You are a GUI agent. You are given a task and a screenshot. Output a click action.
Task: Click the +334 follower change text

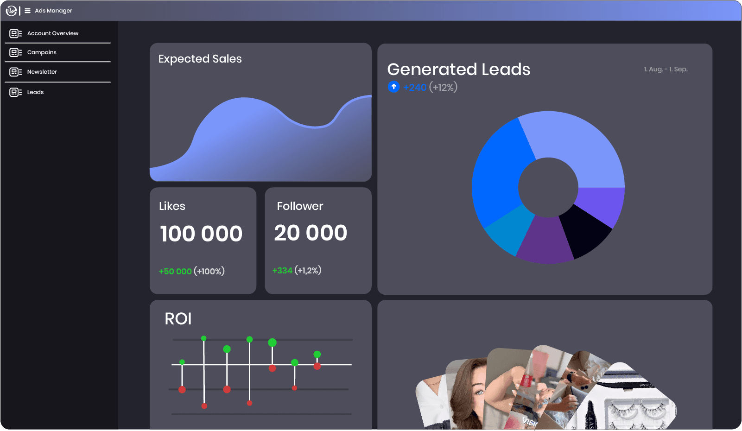pos(282,271)
